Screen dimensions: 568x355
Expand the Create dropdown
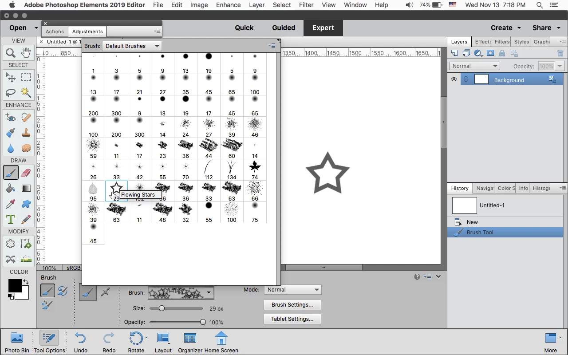pyautogui.click(x=505, y=28)
